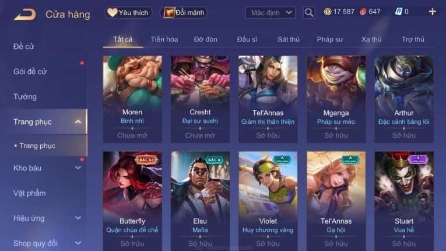Click the chest icon in Đổi mảnh
446x251 pixels.
pos(168,12)
